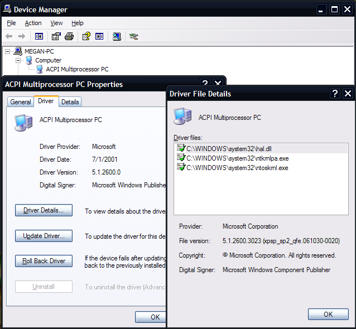Click the signed-file icon beside ntoskrnl.exe

tap(181, 167)
